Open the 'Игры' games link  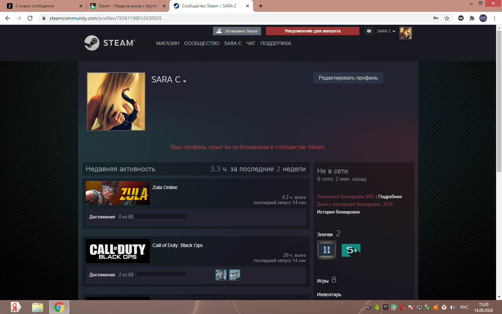(x=323, y=281)
